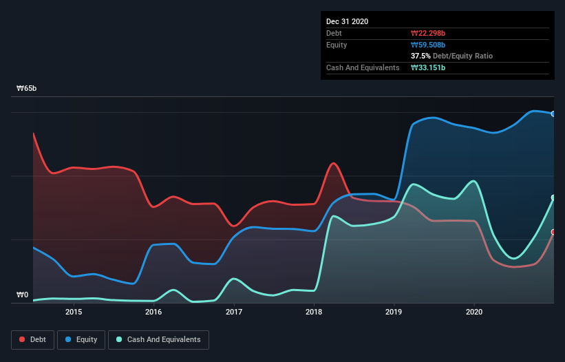This screenshot has width=565, height=362.
Task: Select the Debt end-point marker on the chart
Action: 553,232
